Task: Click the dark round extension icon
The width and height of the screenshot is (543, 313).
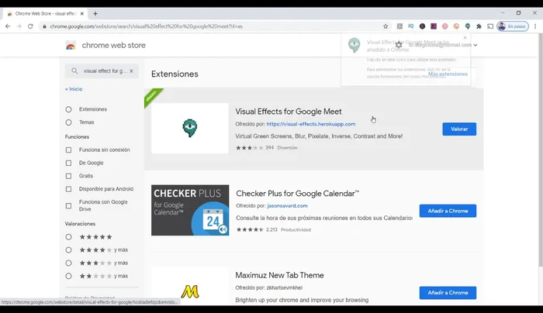Action: pos(422,26)
